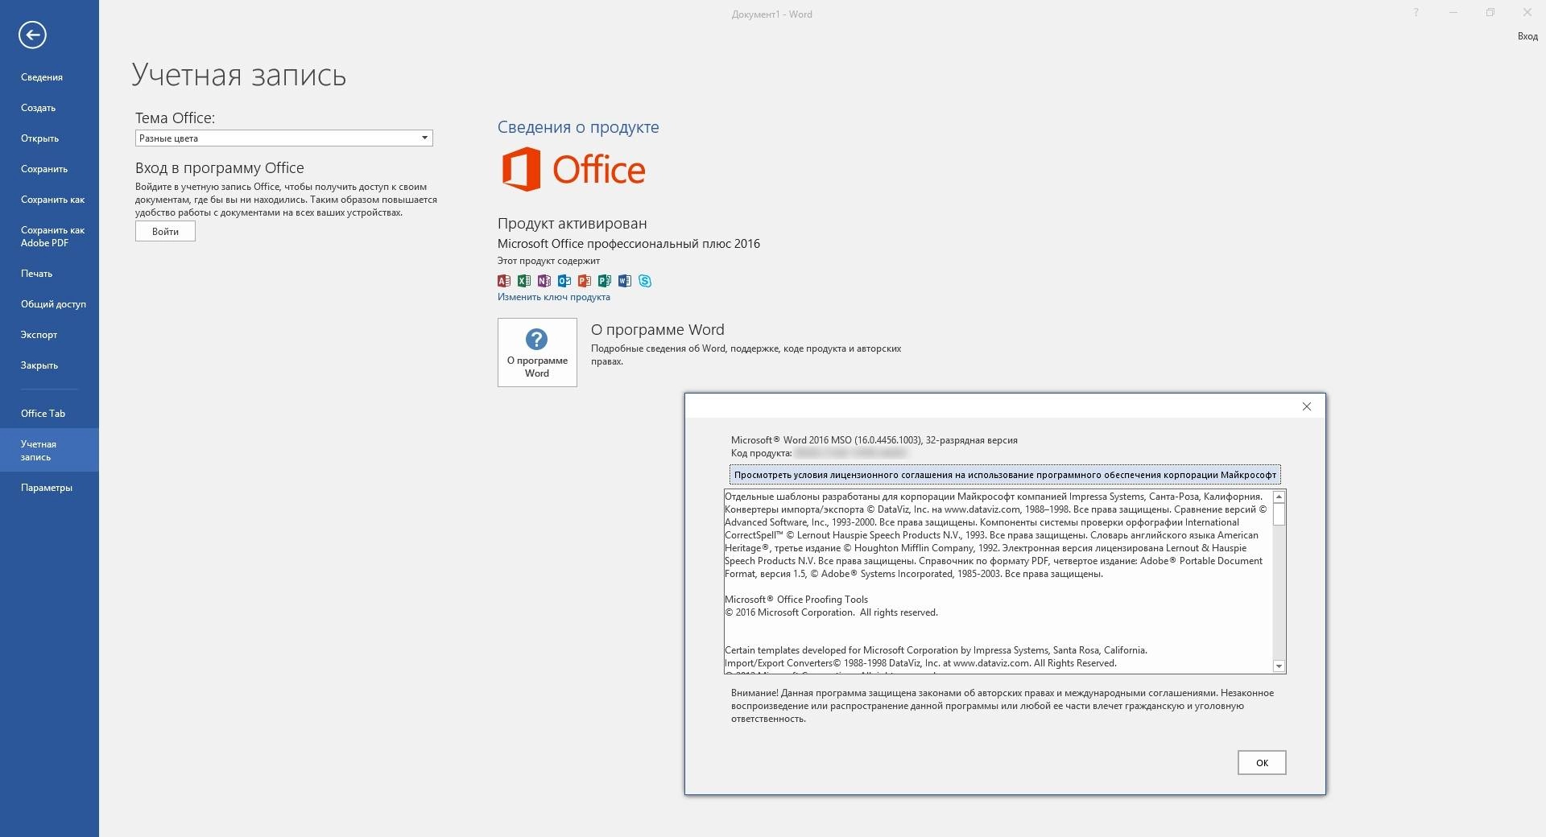Click the Excel icon in product list
Image resolution: width=1546 pixels, height=837 pixels.
pyautogui.click(x=524, y=281)
